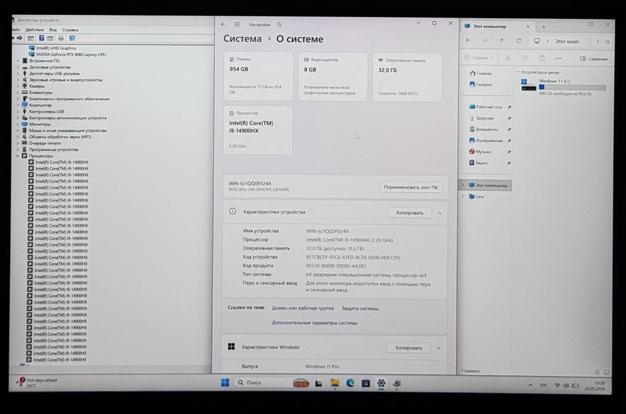Open the Settings hamburger navigation menu
Image resolution: width=626 pixels, height=414 pixels.
(237, 25)
